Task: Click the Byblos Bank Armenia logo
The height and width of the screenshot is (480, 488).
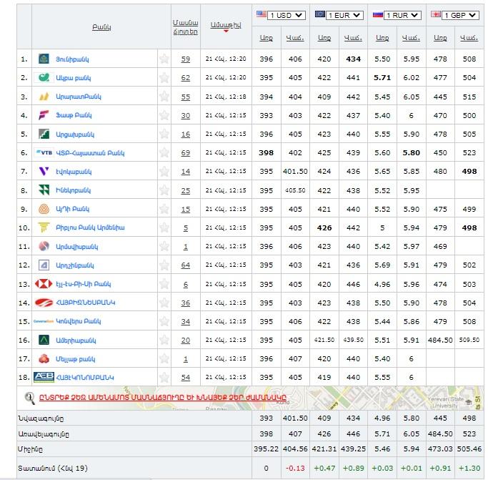Action: (44, 227)
